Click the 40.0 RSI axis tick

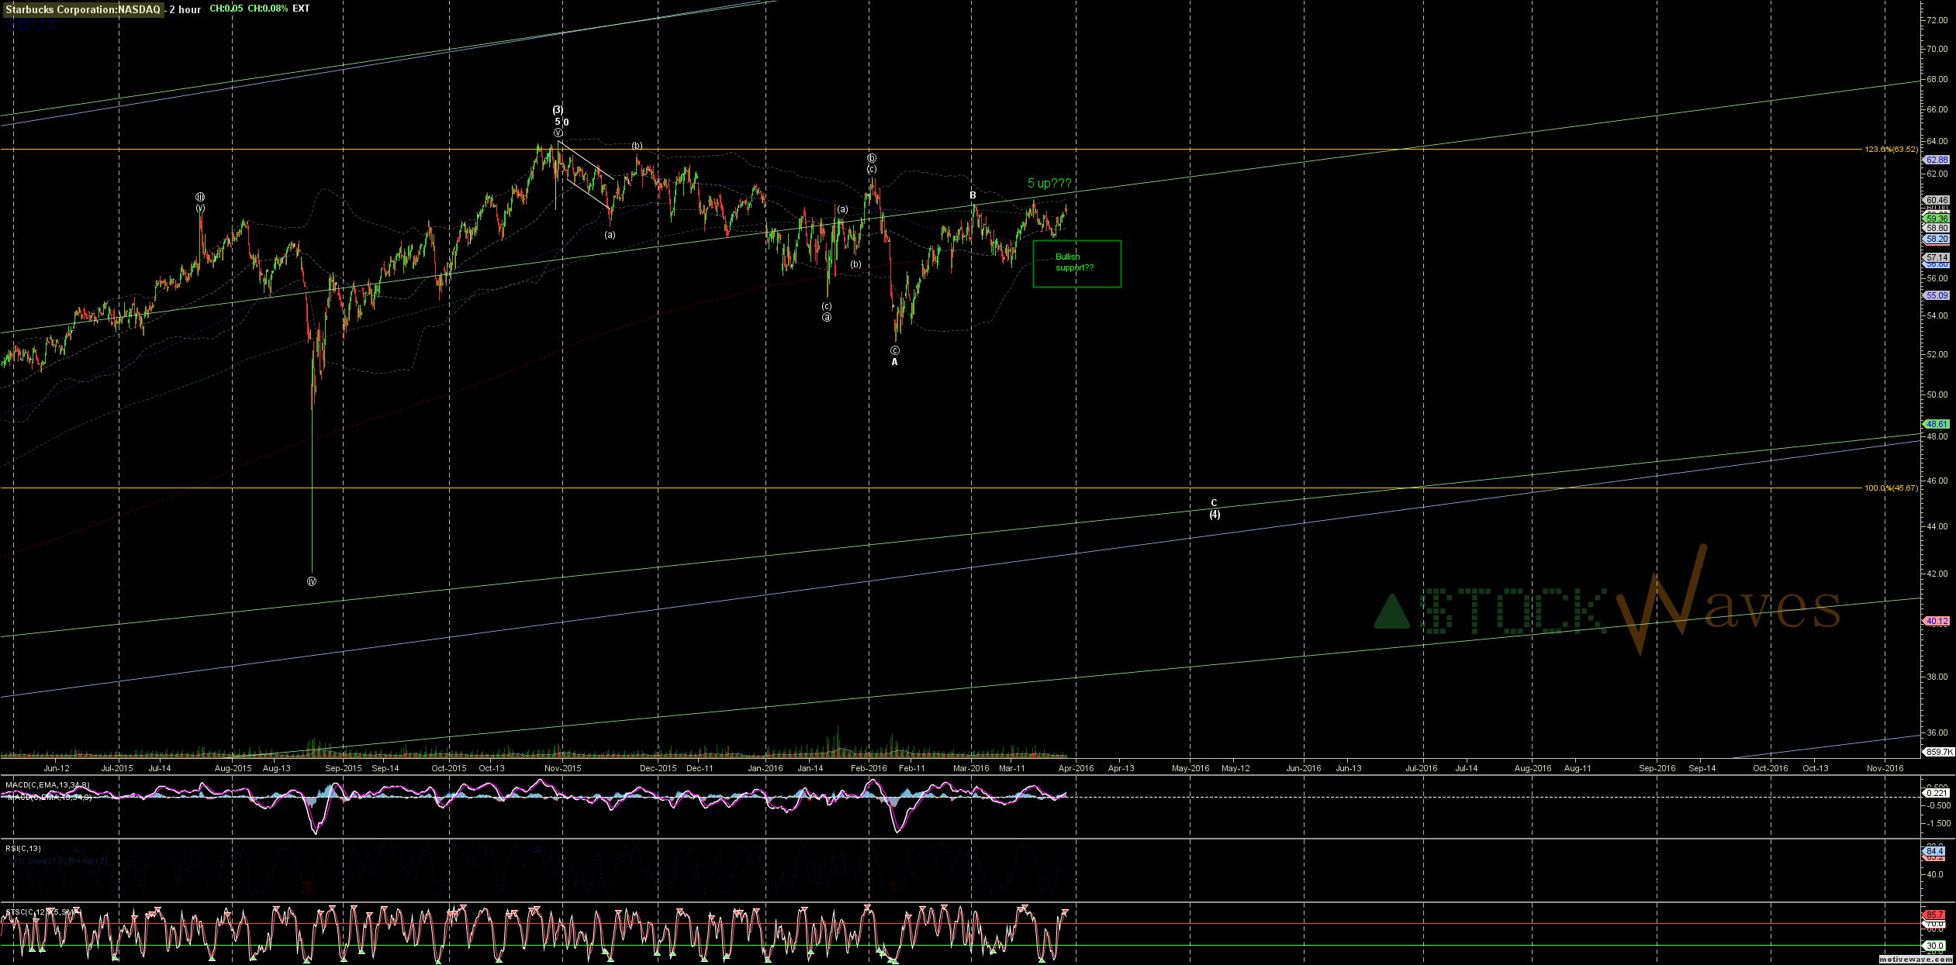(x=1934, y=874)
